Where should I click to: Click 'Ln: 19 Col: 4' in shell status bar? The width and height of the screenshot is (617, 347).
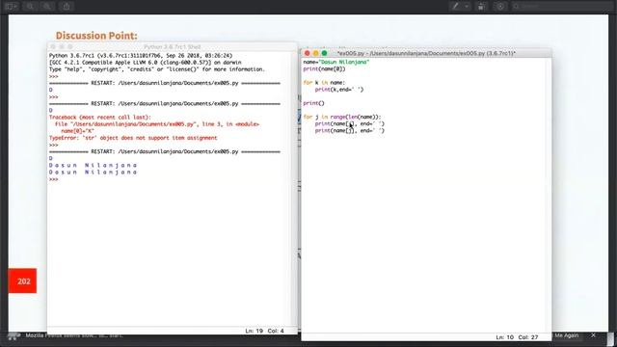(x=264, y=331)
